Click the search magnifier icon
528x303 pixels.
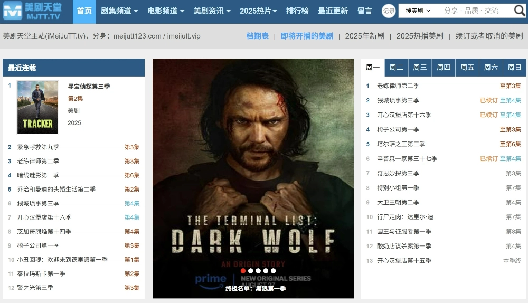pos(519,11)
